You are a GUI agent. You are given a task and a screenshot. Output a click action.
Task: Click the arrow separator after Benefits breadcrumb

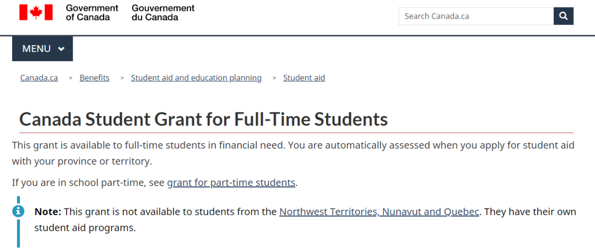tap(122, 78)
